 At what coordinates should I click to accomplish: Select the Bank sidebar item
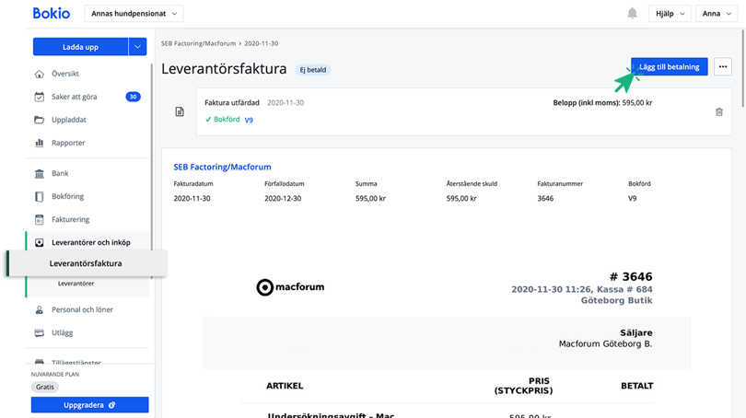[x=60, y=173]
